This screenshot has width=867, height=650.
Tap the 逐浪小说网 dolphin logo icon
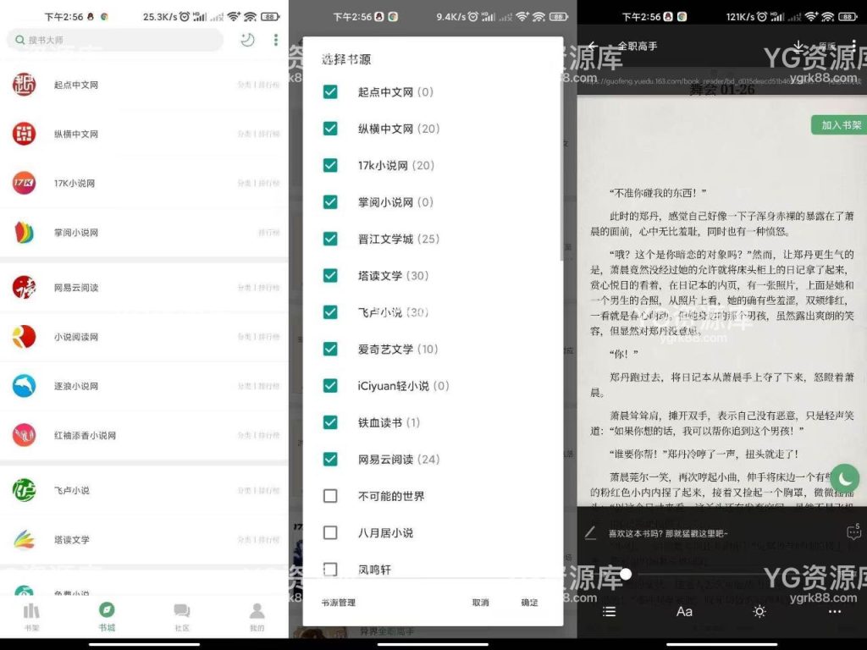(x=24, y=386)
